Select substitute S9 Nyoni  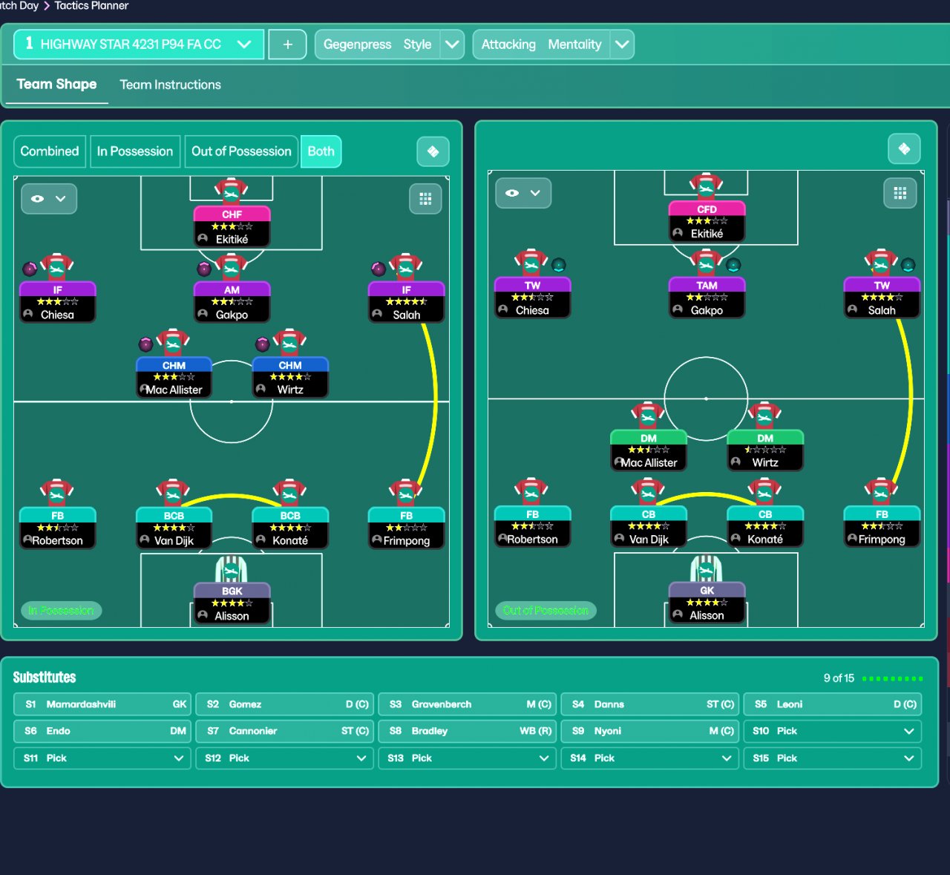pyautogui.click(x=650, y=731)
